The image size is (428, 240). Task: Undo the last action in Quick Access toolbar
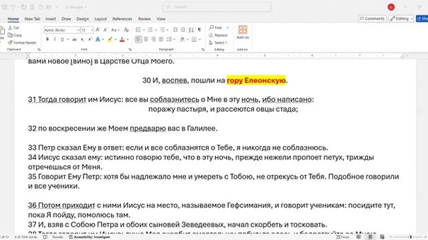pos(13,7)
